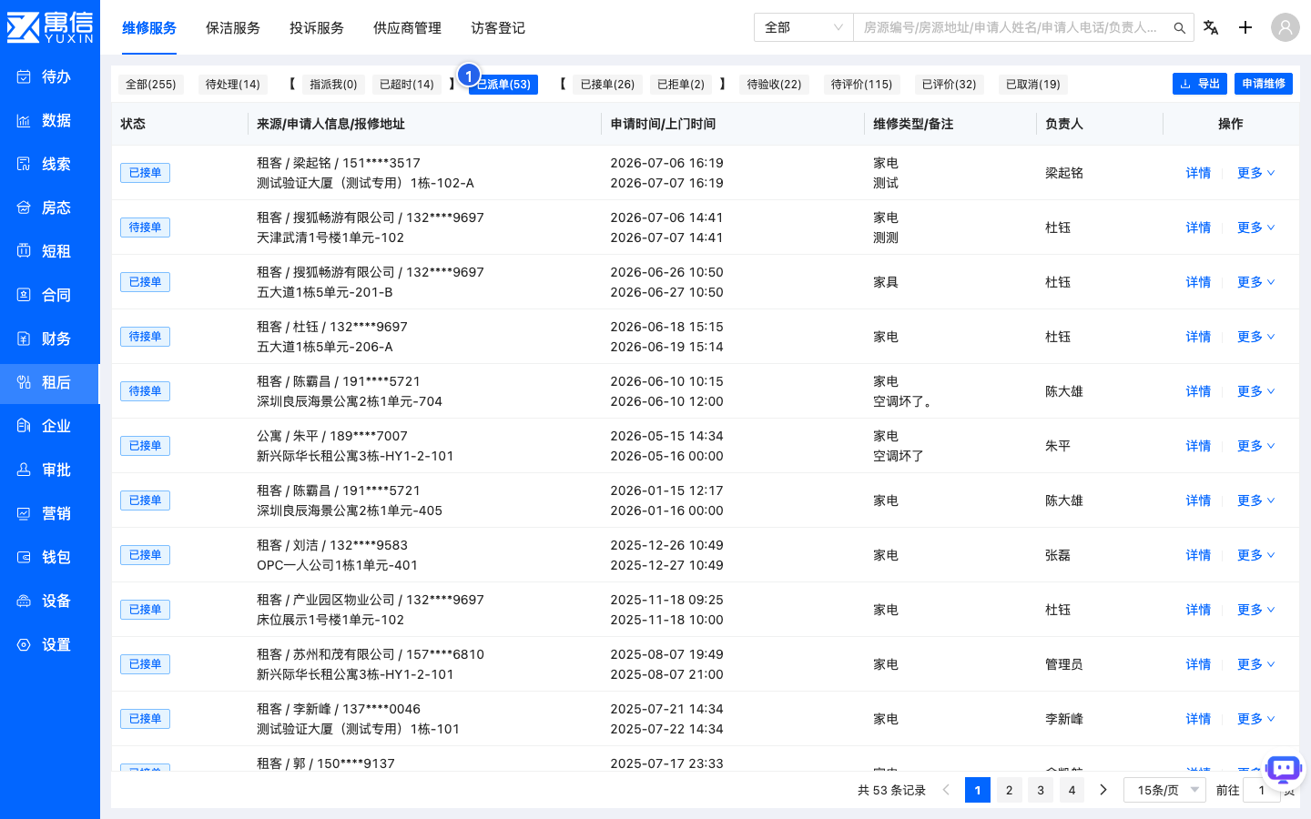Go to next page arrow
The height and width of the screenshot is (819, 1311).
pyautogui.click(x=1103, y=790)
